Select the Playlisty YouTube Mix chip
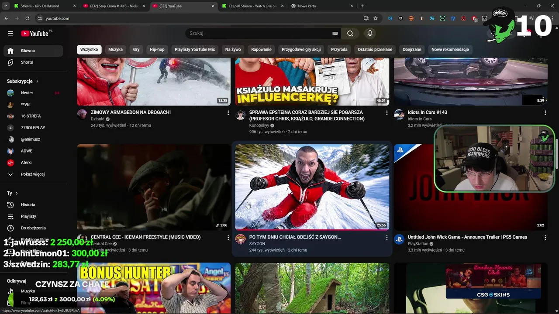Screen dimensions: 559x314 195,50
